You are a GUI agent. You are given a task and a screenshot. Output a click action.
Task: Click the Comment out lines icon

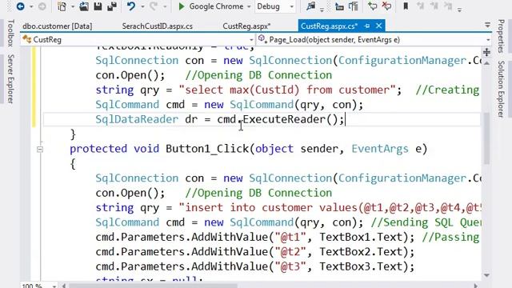point(372,6)
